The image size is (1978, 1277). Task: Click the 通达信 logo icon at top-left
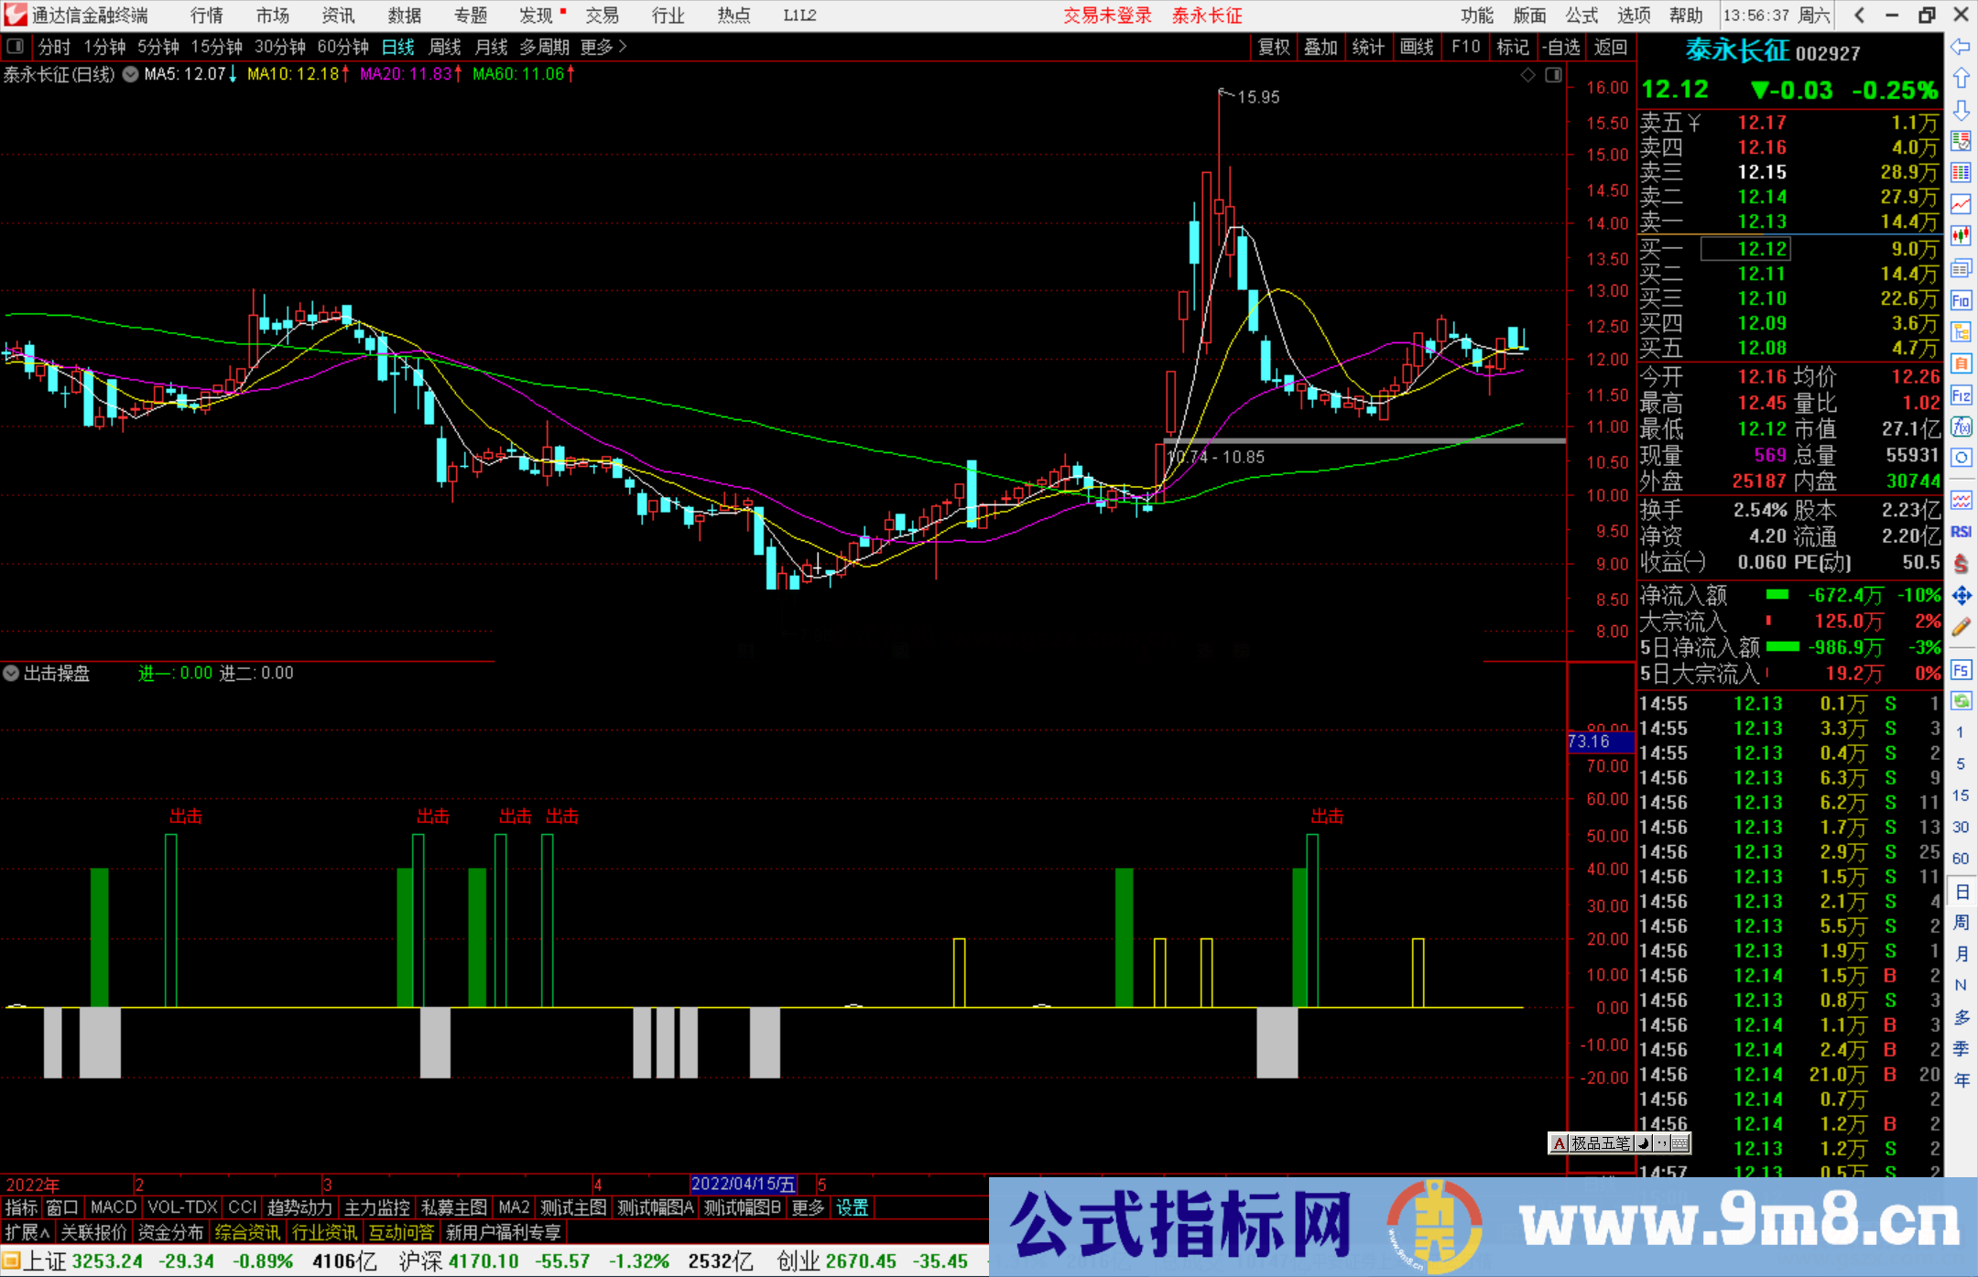tap(15, 15)
